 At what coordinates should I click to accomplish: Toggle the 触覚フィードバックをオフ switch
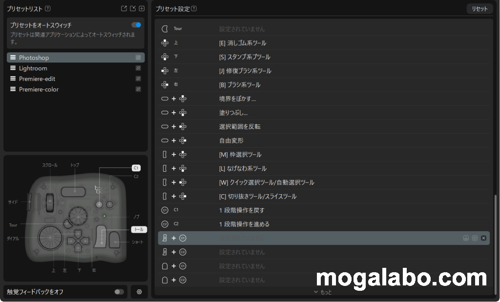pyautogui.click(x=119, y=292)
